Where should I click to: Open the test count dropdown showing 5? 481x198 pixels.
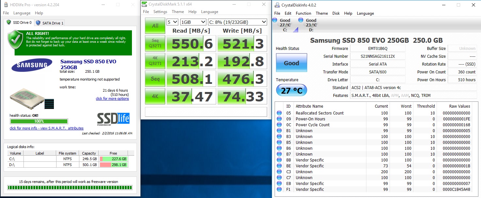point(172,22)
